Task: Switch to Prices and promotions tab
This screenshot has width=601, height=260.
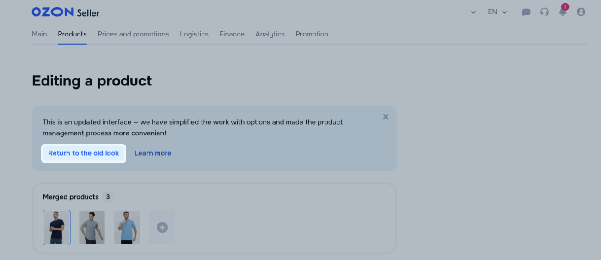Action: (x=133, y=34)
